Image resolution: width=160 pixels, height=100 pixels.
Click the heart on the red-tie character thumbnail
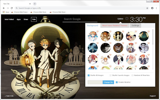coord(123,55)
